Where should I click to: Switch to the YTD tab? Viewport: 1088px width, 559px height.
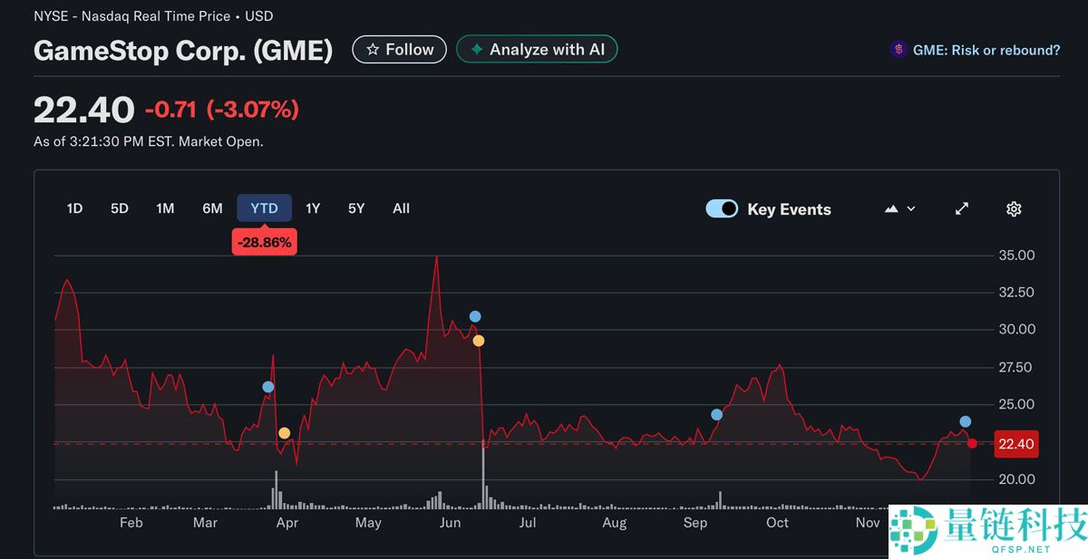click(264, 207)
